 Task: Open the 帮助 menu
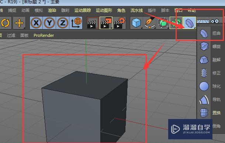192,10
